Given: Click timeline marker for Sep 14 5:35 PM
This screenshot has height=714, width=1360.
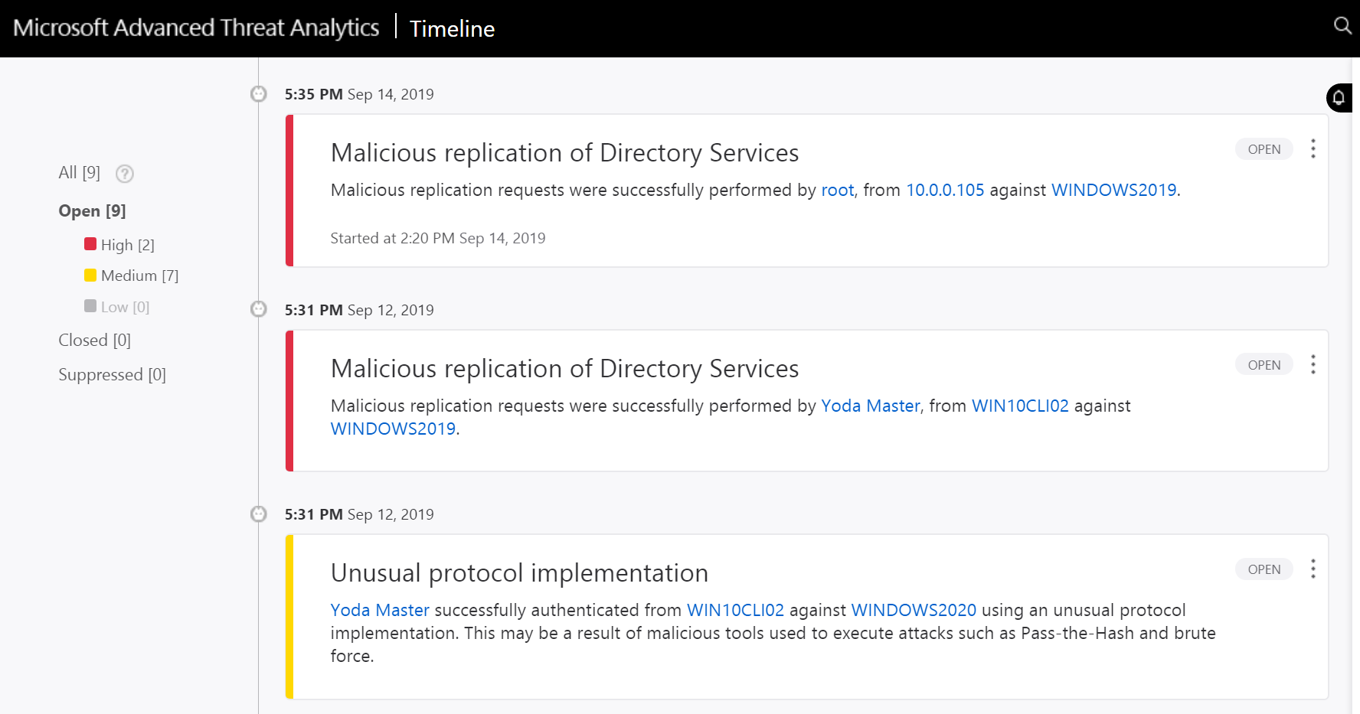Looking at the screenshot, I should point(259,94).
